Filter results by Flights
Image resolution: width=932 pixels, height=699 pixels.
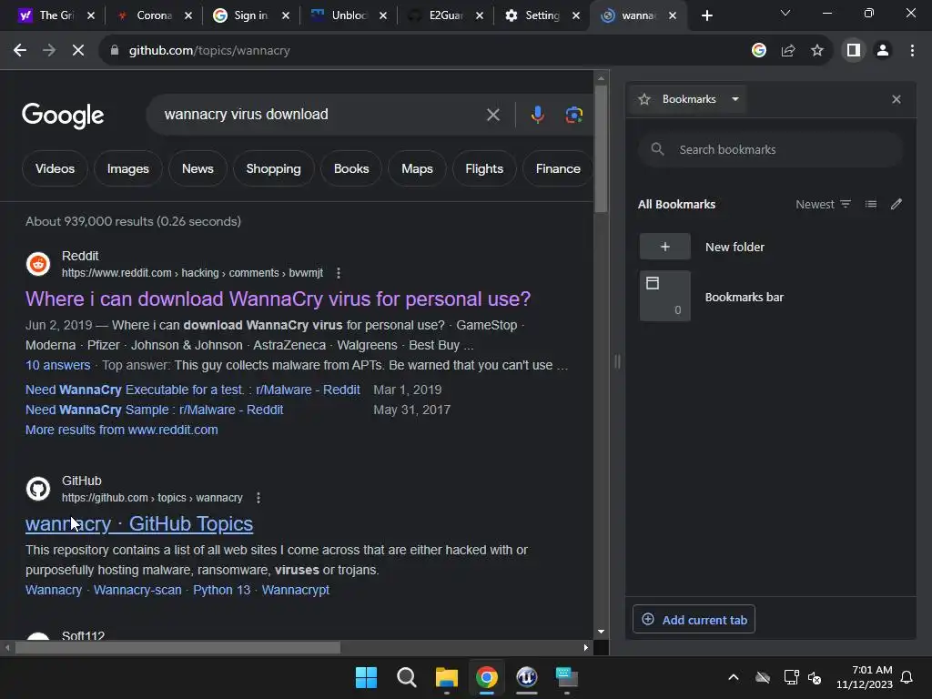pyautogui.click(x=484, y=168)
